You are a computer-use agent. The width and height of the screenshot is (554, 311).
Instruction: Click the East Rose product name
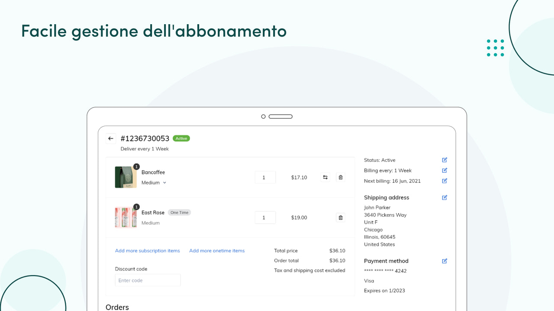[153, 213]
